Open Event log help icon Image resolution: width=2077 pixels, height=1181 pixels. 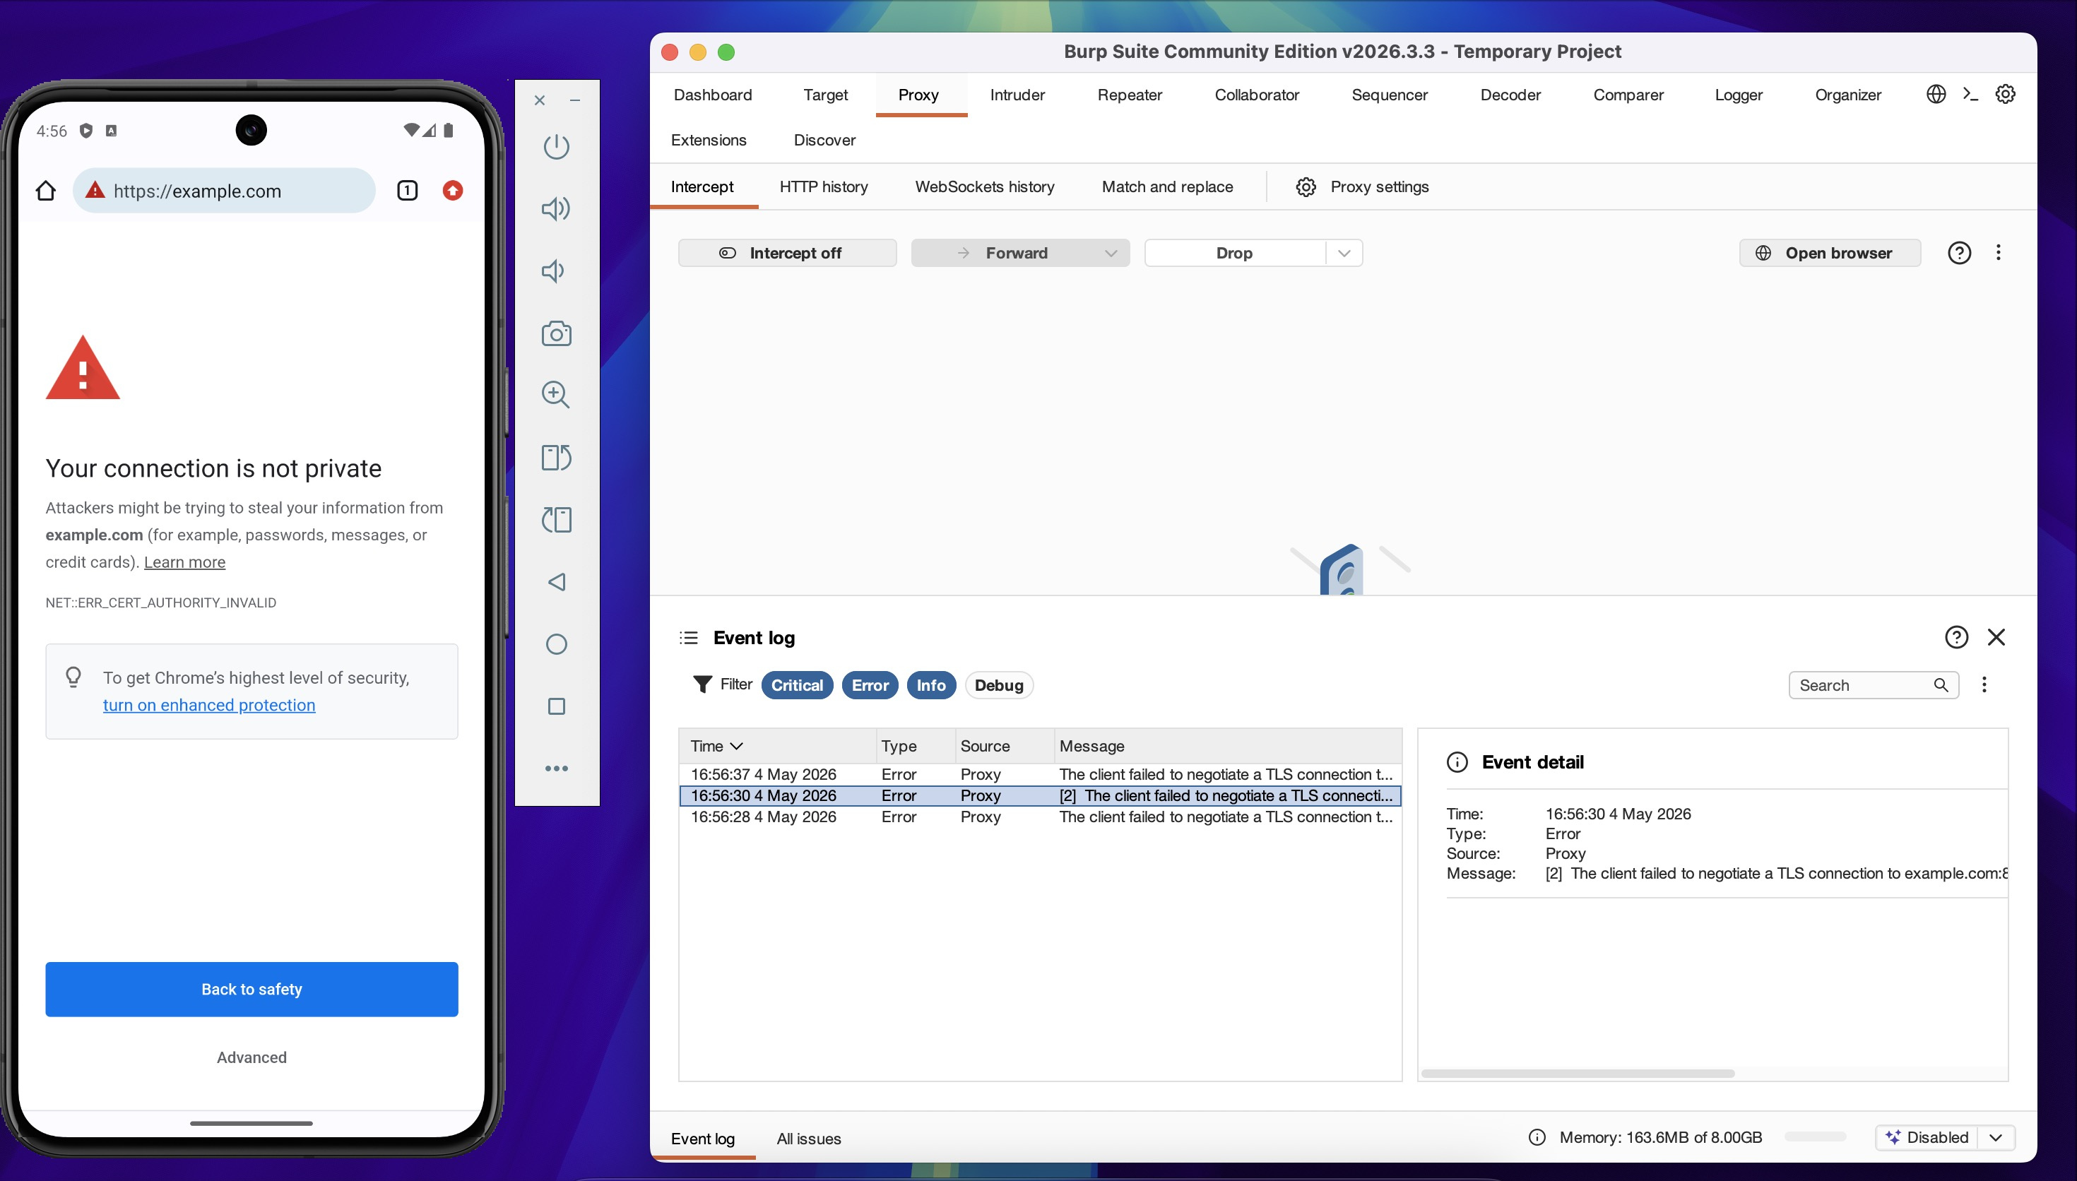[1956, 638]
